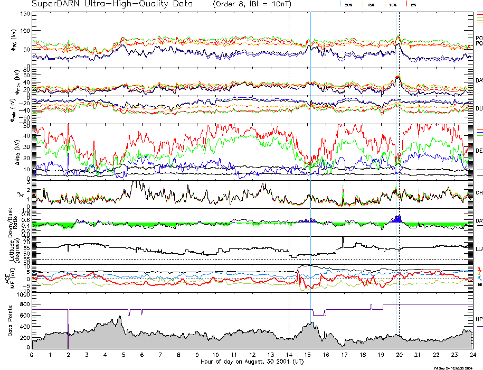
Task: Click the SuperDARN Ultra-High-Quality Data title
Action: point(112,4)
